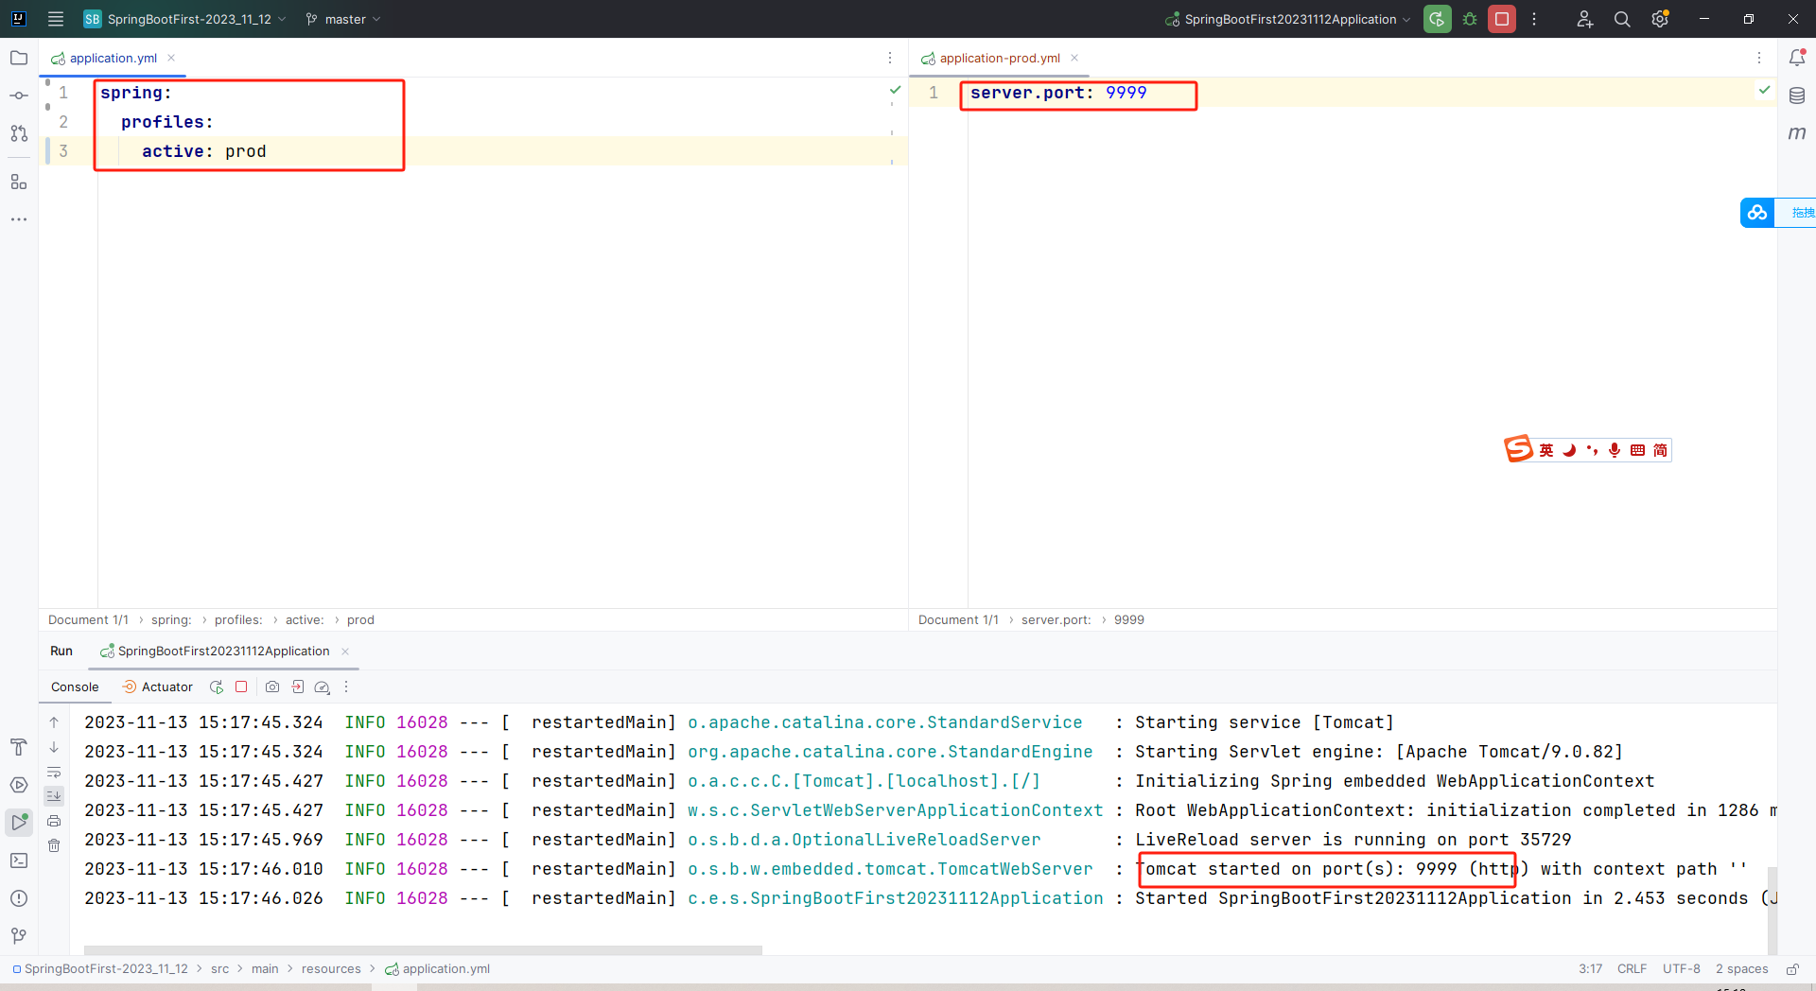Stop the running application red button
This screenshot has width=1816, height=991.
[1502, 19]
